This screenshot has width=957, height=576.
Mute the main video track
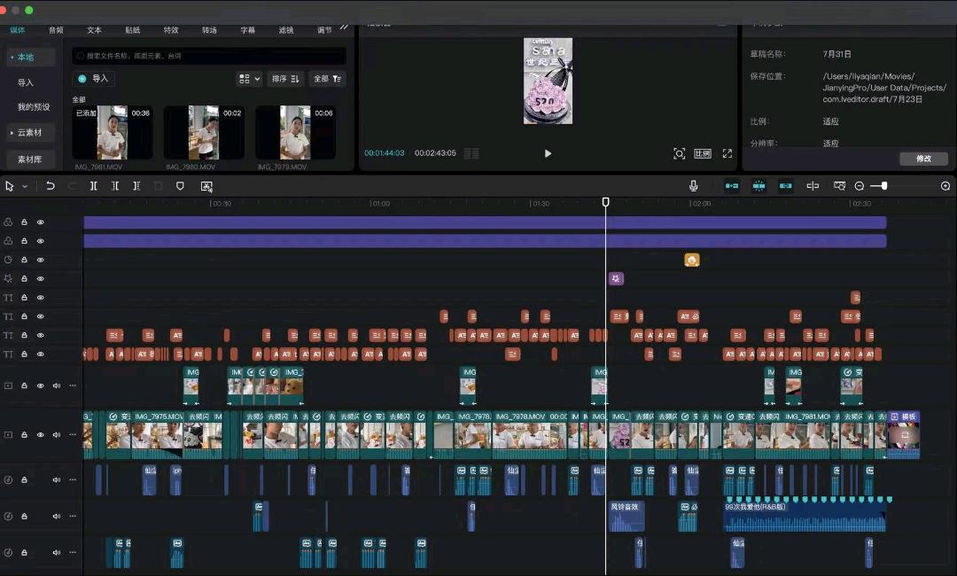(x=56, y=434)
